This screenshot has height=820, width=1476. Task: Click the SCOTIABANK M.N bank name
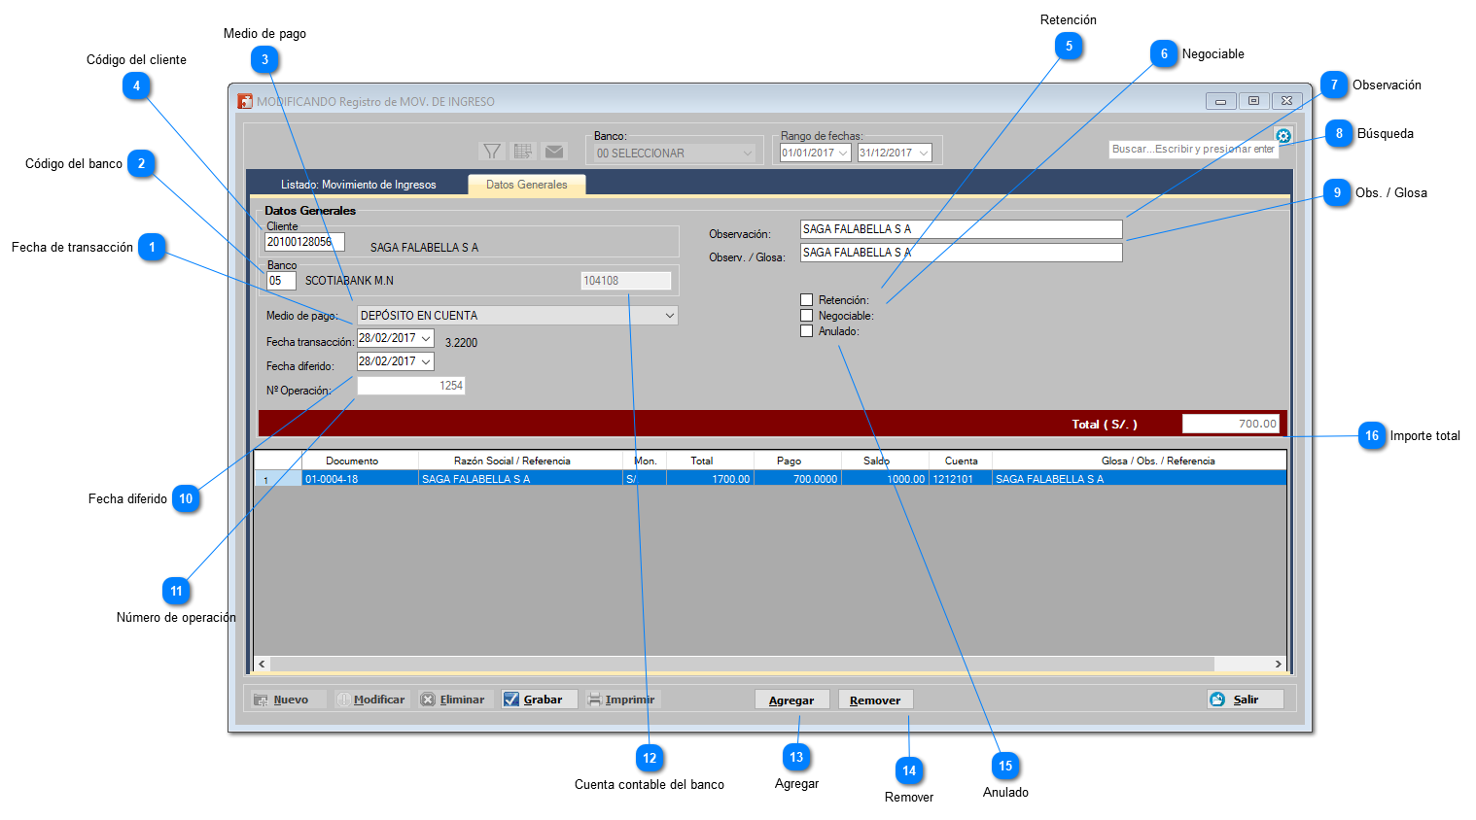[349, 281]
